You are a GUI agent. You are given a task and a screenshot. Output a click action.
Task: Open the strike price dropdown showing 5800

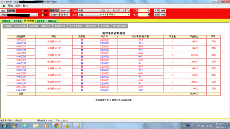[120, 10]
